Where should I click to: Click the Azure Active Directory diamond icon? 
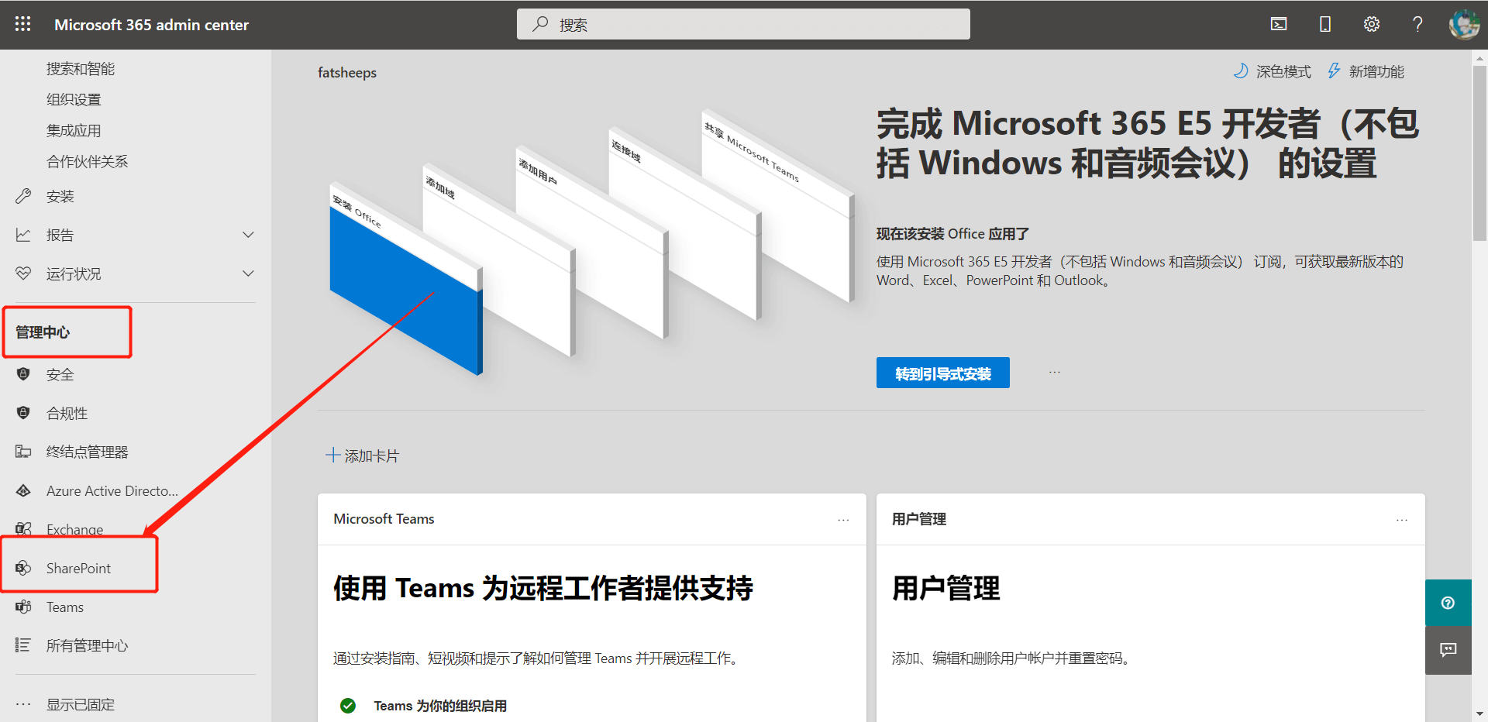23,490
